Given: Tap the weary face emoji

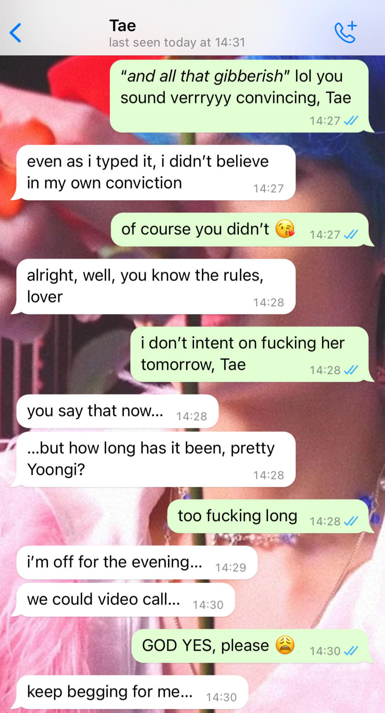Looking at the screenshot, I should 285,645.
